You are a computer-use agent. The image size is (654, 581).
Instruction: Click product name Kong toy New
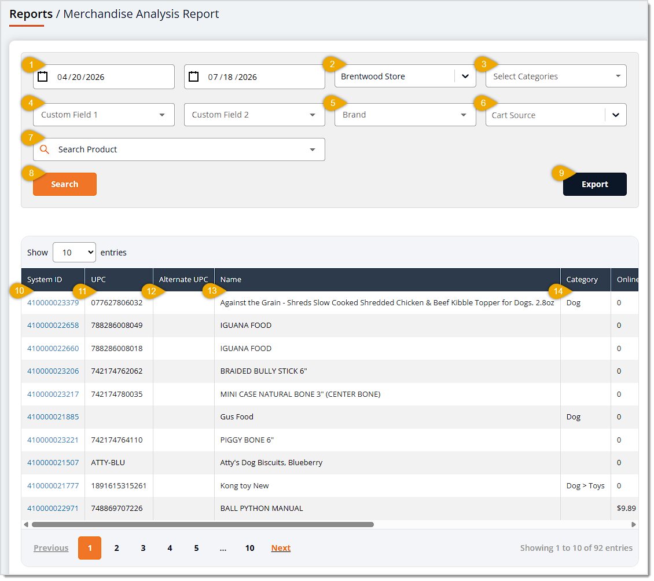tap(244, 486)
